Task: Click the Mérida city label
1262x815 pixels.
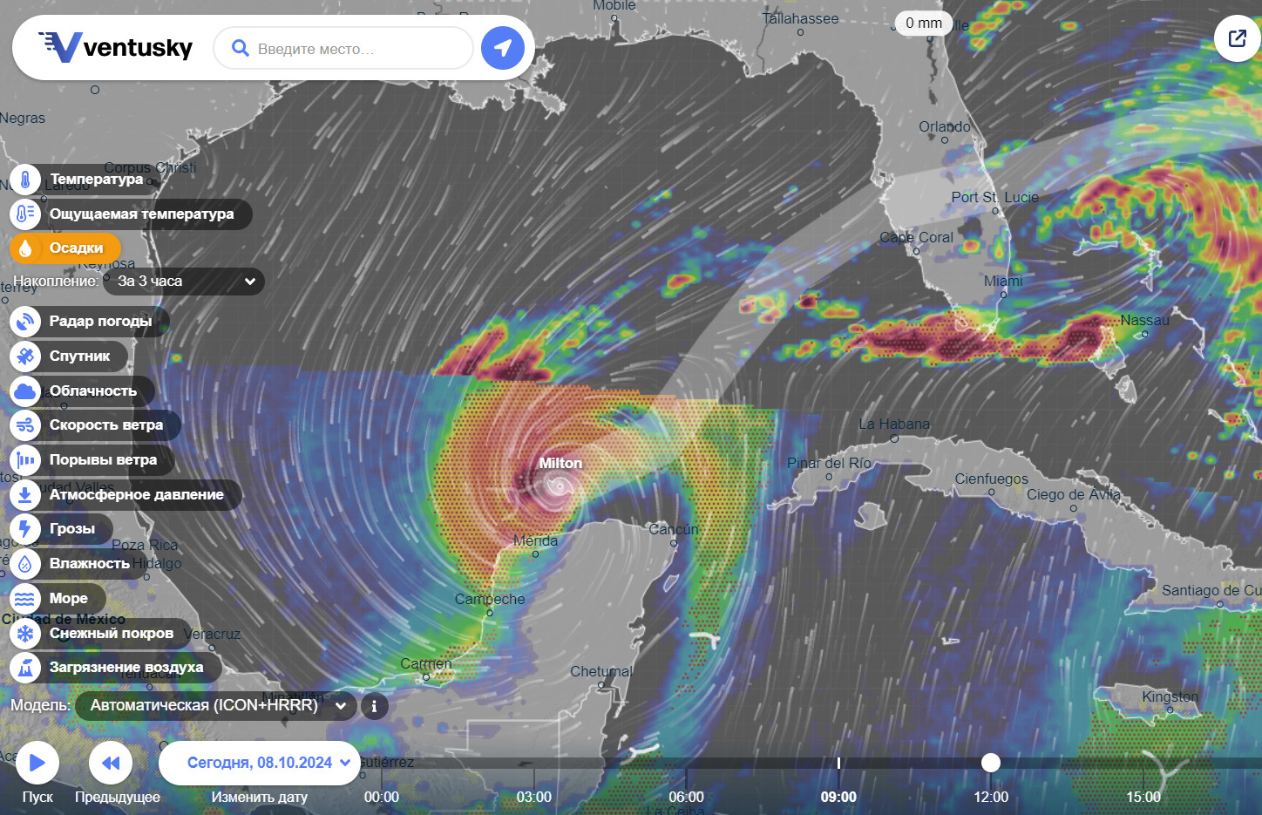Action: click(535, 540)
